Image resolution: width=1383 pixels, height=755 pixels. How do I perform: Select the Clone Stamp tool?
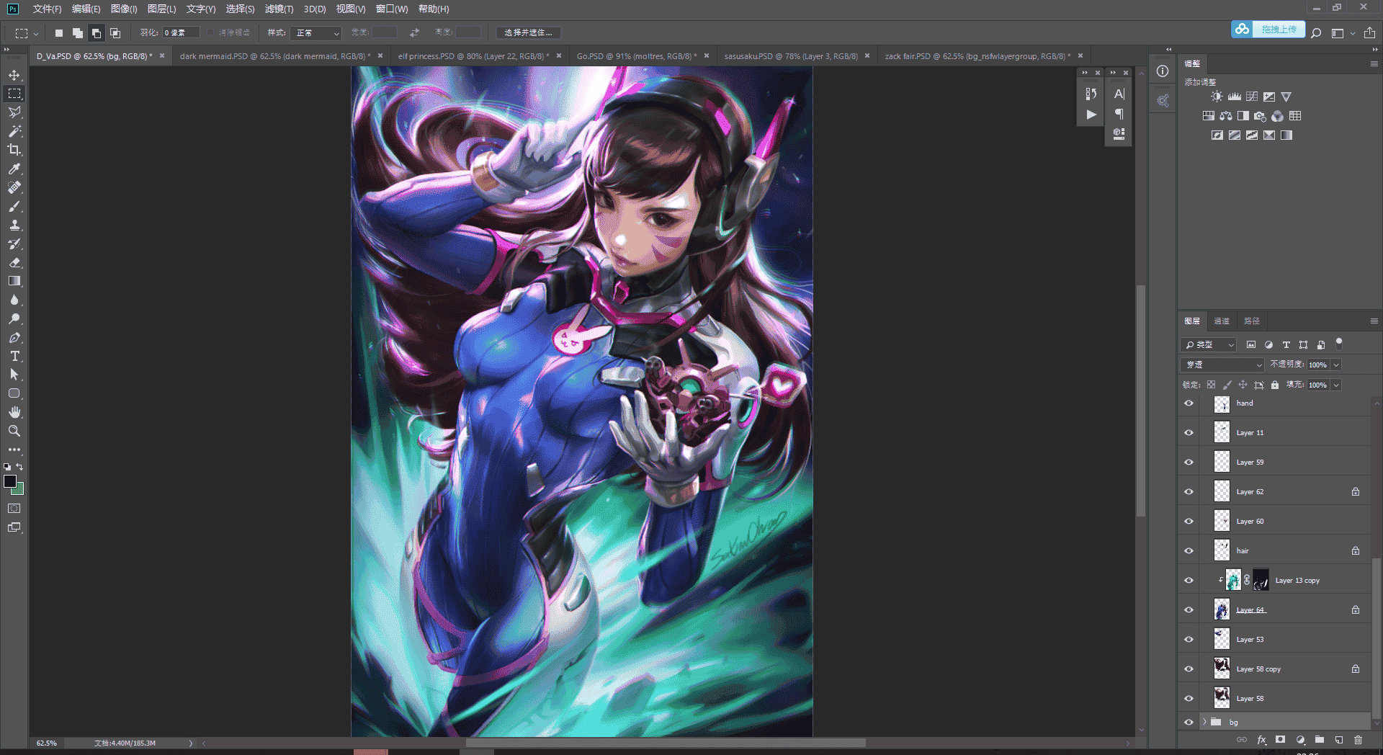coord(14,225)
